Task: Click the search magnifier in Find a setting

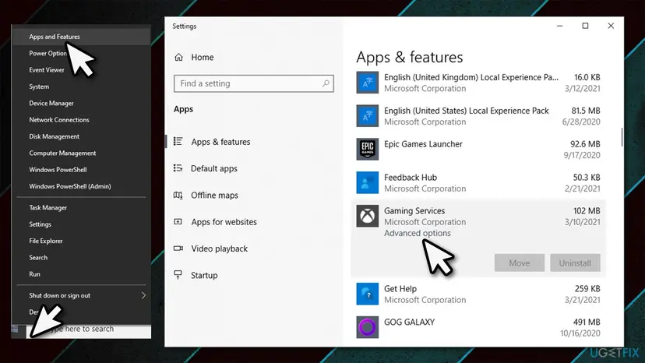Action: 326,83
